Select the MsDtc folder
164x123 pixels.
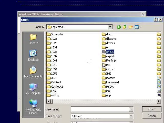pyautogui.click(x=108, y=87)
